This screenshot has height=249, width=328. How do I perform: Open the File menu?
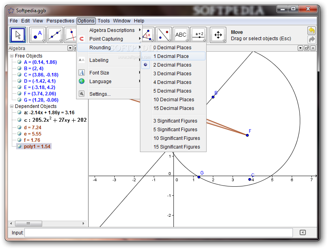click(13, 21)
